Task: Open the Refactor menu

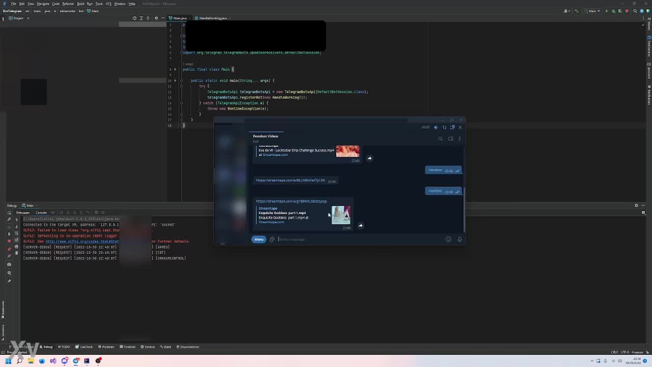Action: click(x=68, y=4)
